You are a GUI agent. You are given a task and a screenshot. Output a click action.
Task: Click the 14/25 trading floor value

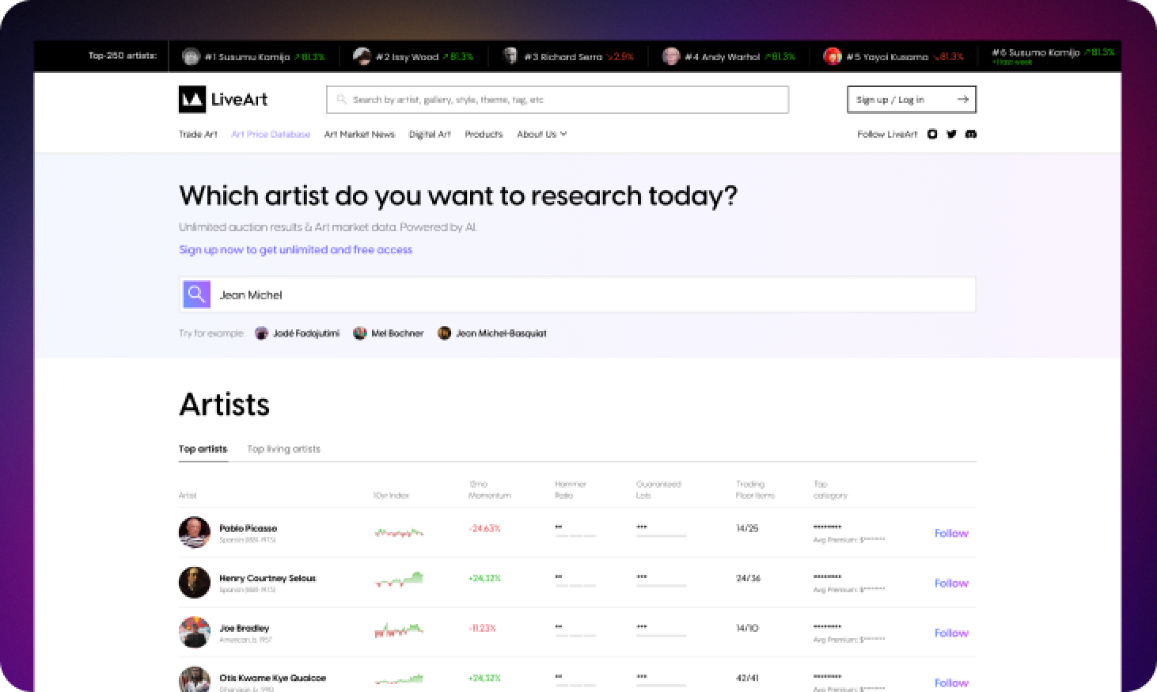tap(747, 528)
